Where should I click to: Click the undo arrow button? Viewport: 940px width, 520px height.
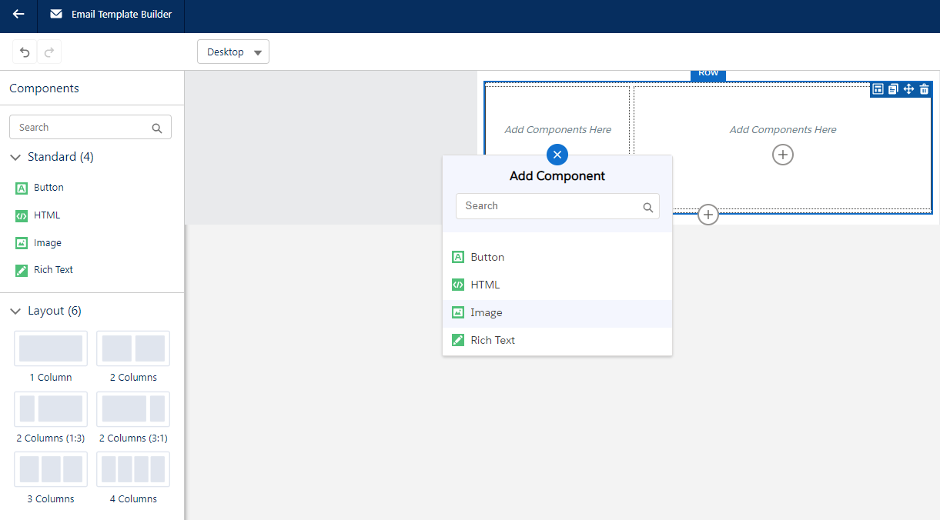[x=25, y=52]
